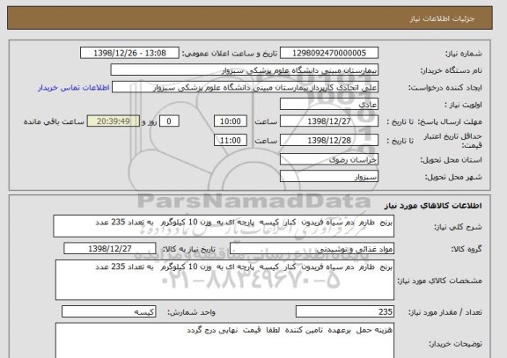Click the ایجاد کننده درخواست field
Image resolution: width=507 pixels, height=358 pixels.
pyautogui.click(x=245, y=88)
